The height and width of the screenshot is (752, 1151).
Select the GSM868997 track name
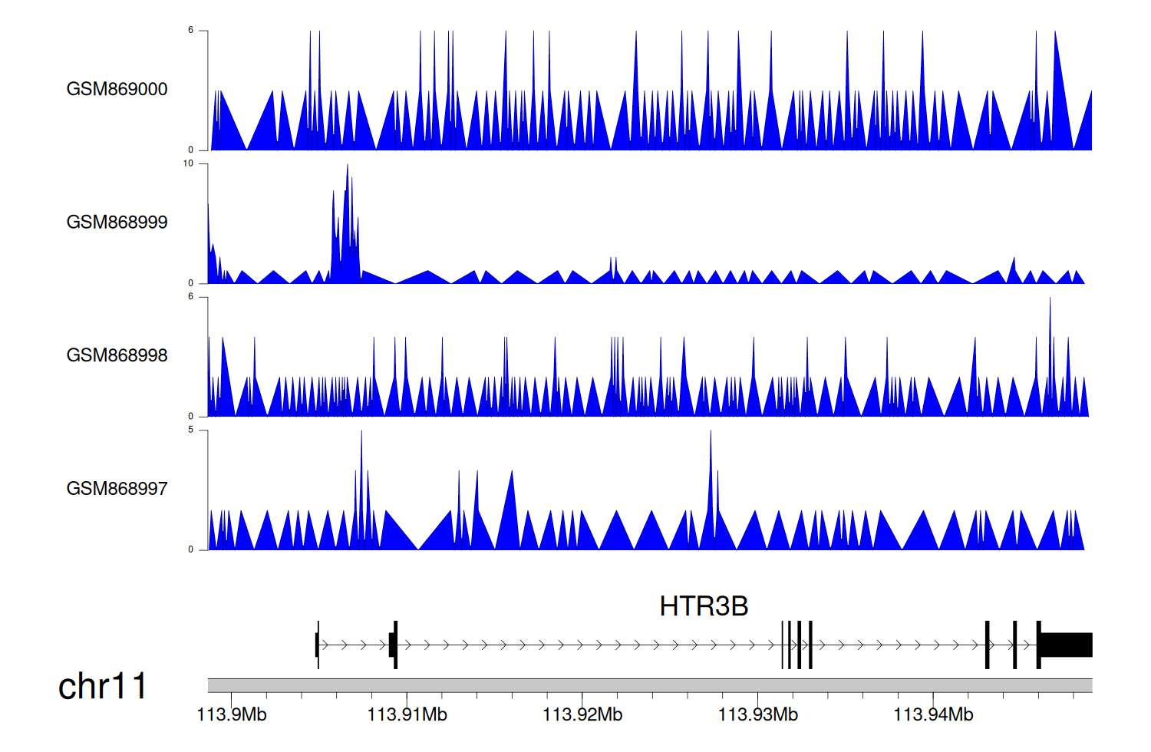coord(117,489)
